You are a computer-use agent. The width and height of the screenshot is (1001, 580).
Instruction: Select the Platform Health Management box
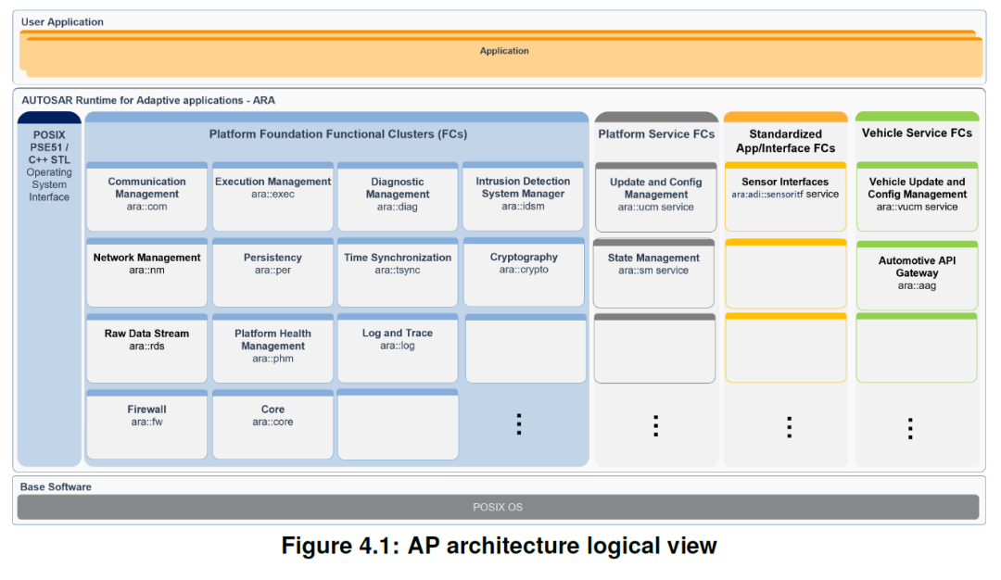click(272, 348)
